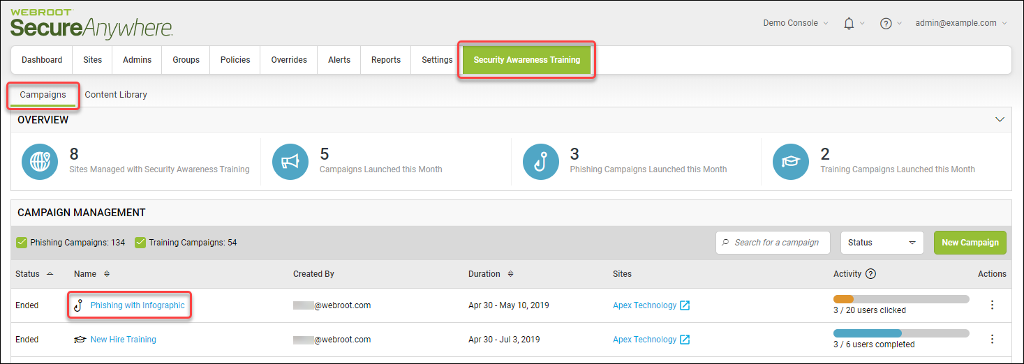Expand the dropdown arrow next to help icon

click(x=899, y=23)
